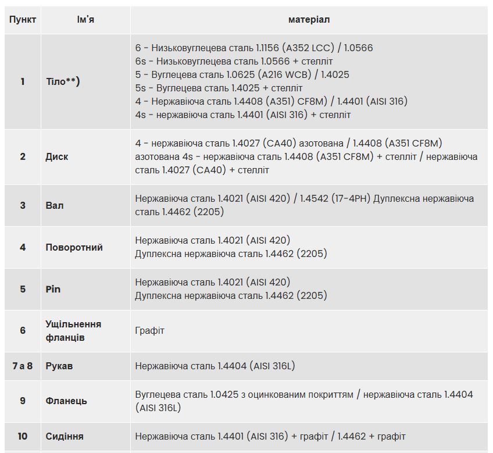Select the Сидіння material text with "+ графіт"
The width and height of the screenshot is (493, 453).
point(270,436)
